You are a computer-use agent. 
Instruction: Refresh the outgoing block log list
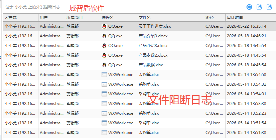click(x=249, y=7)
